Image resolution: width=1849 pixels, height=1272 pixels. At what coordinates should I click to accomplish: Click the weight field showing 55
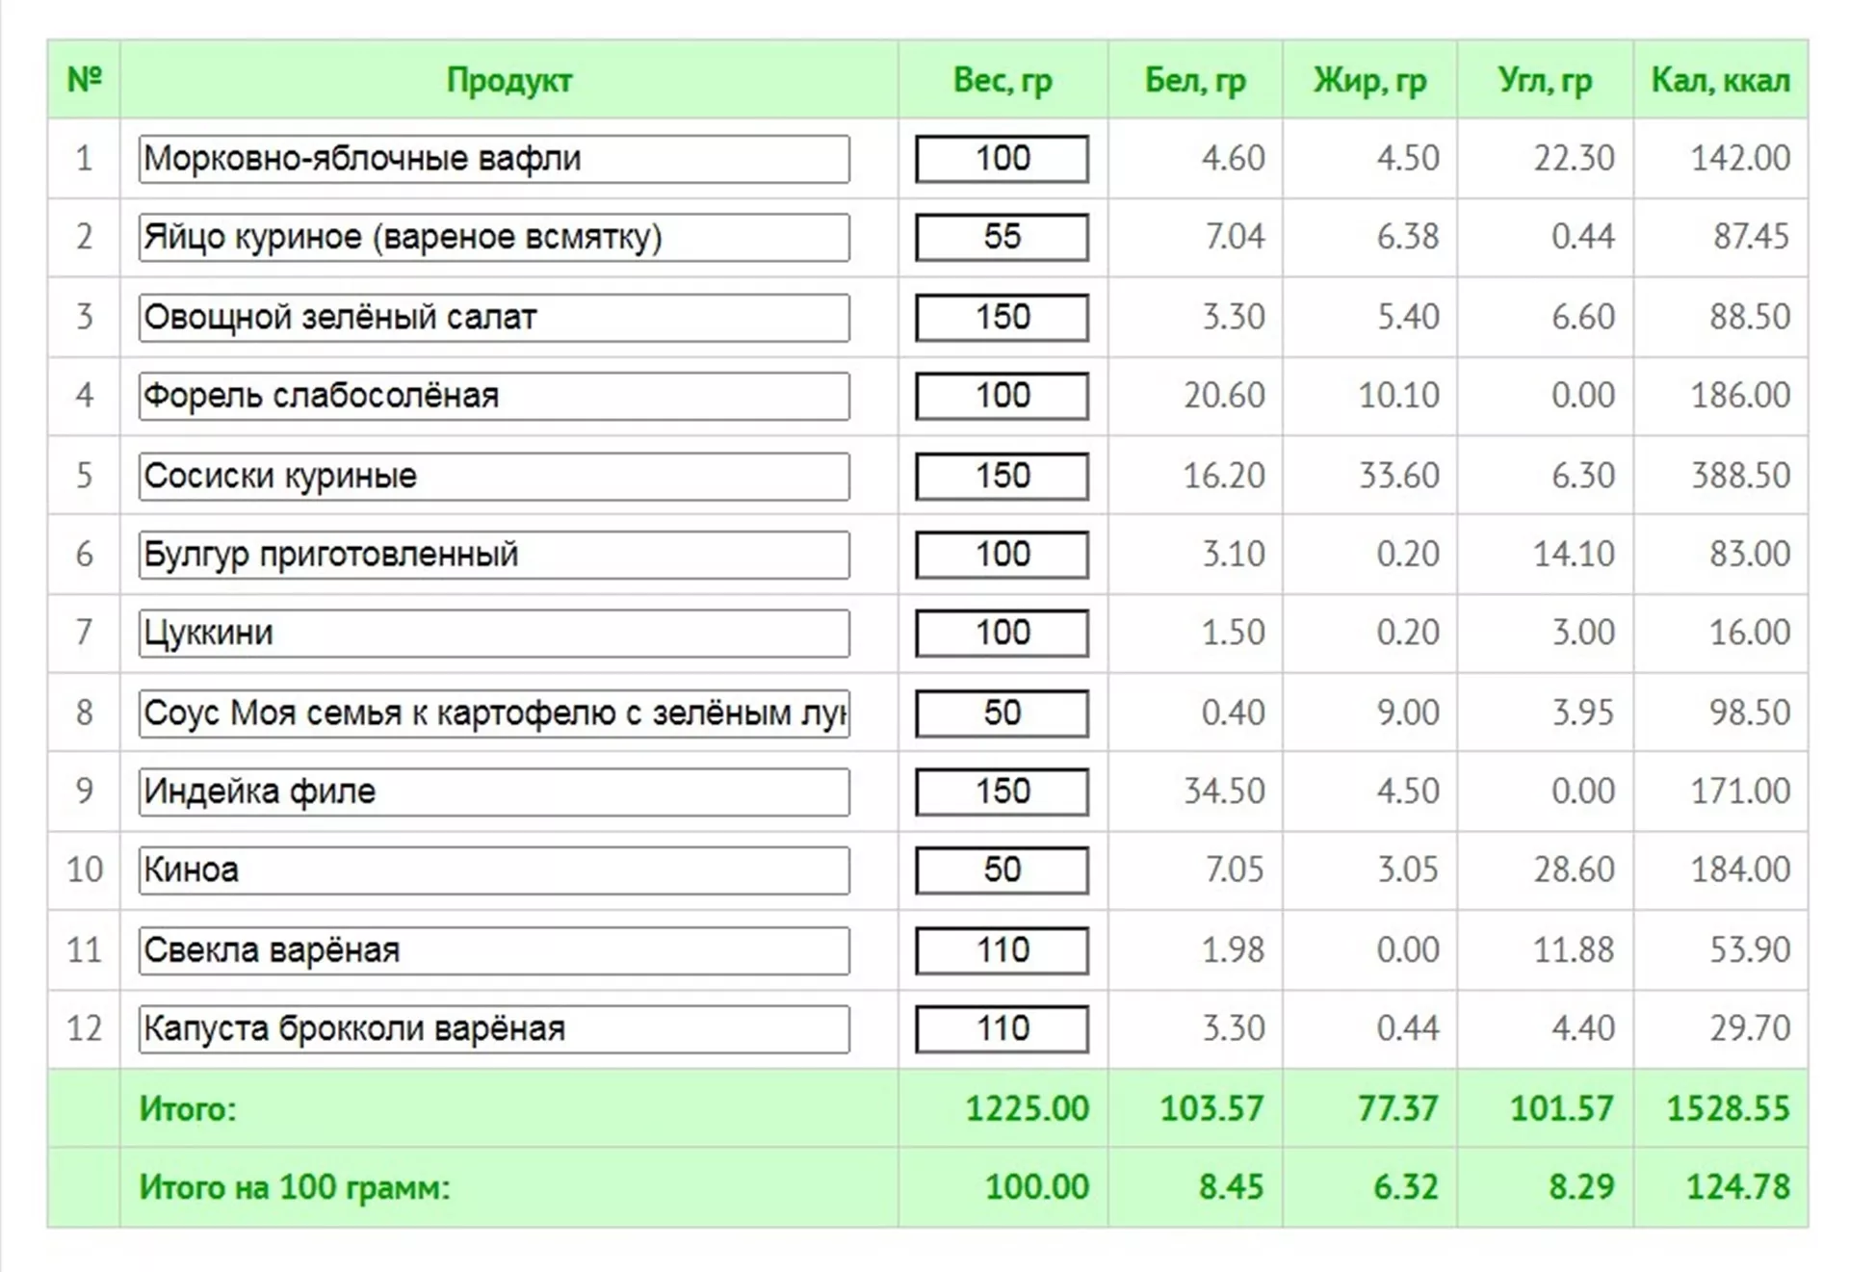(x=1002, y=238)
